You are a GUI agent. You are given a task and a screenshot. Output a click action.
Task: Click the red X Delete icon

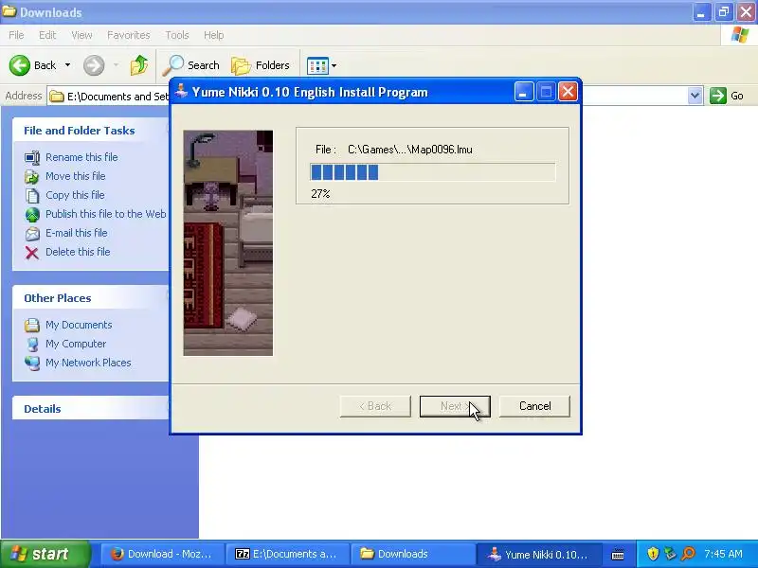tap(32, 253)
